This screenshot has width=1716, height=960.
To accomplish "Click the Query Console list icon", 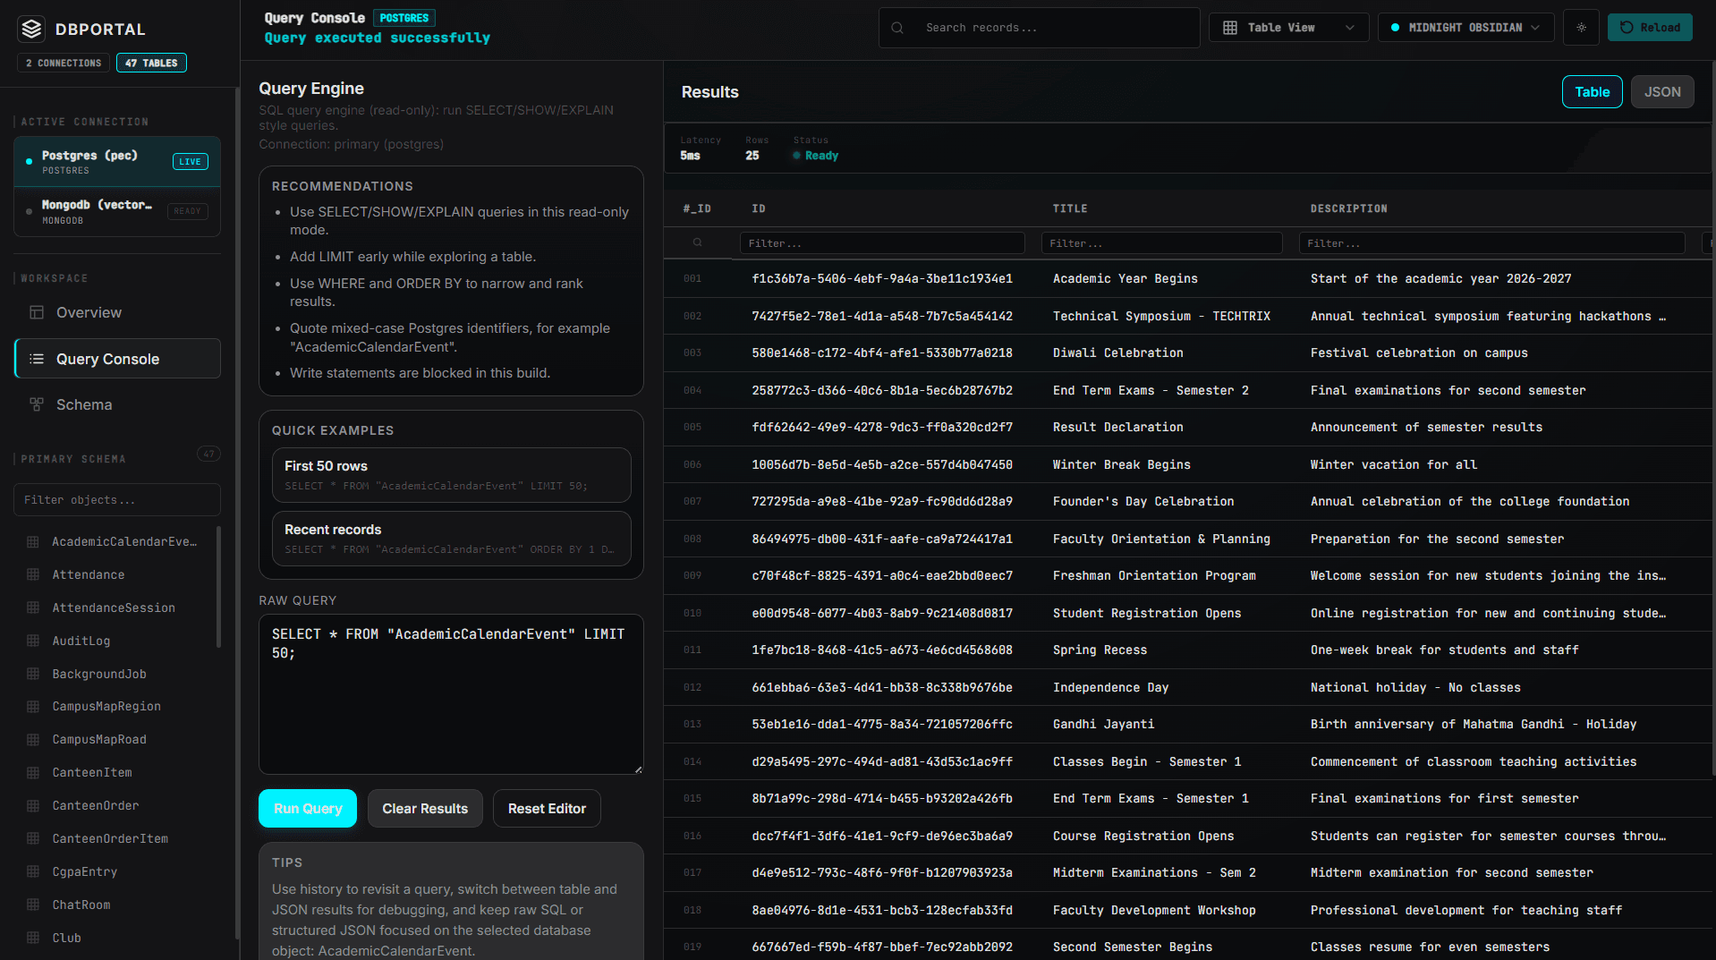I will tap(37, 359).
